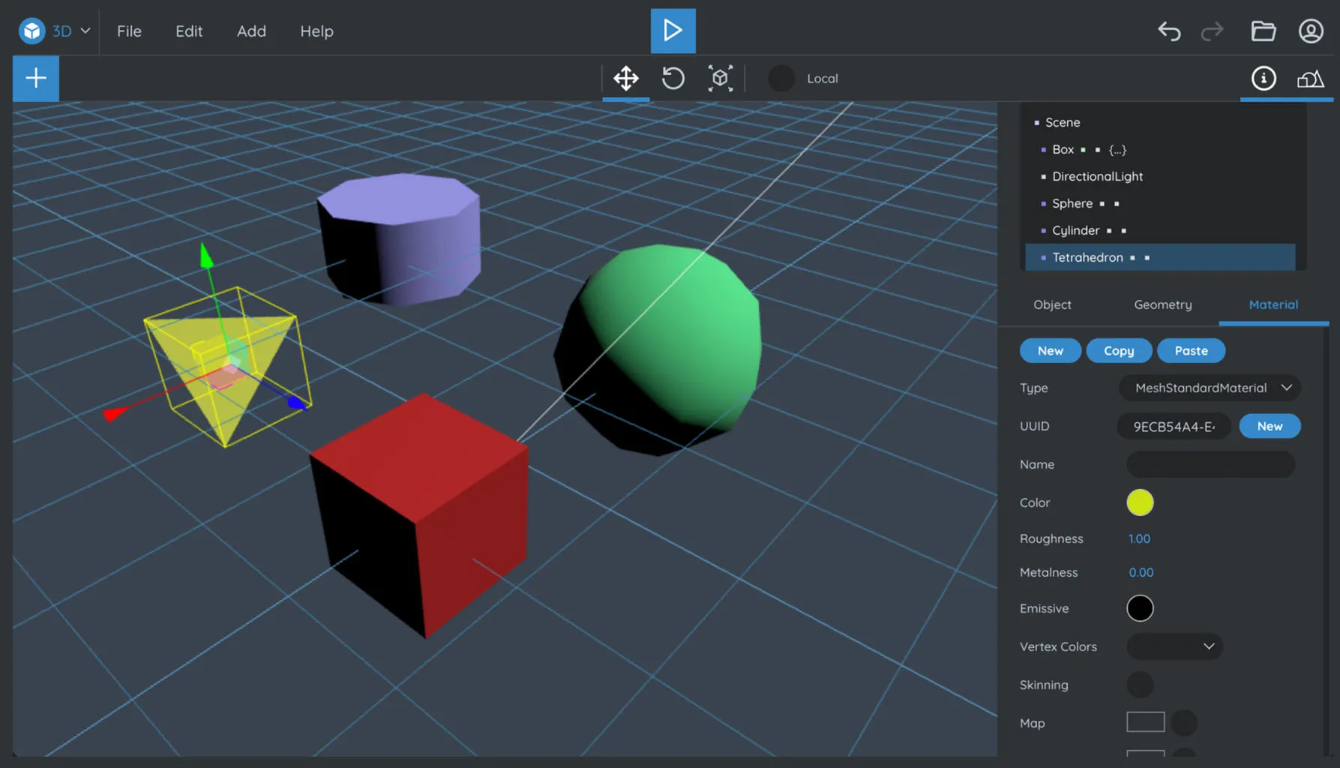Select the Rotate tool
Image resolution: width=1340 pixels, height=768 pixels.
(x=673, y=78)
